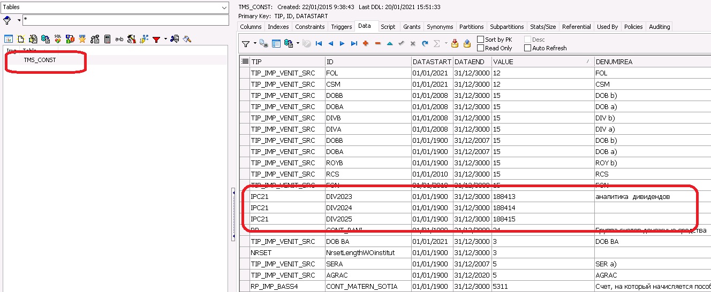Click the аналитика дивидендов cell
This screenshot has height=292, width=711.
coord(652,196)
